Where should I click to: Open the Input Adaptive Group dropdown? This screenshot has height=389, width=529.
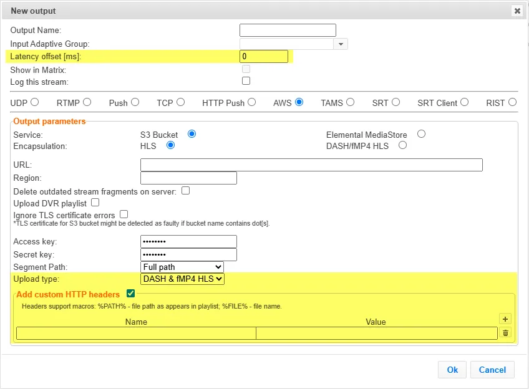point(341,44)
